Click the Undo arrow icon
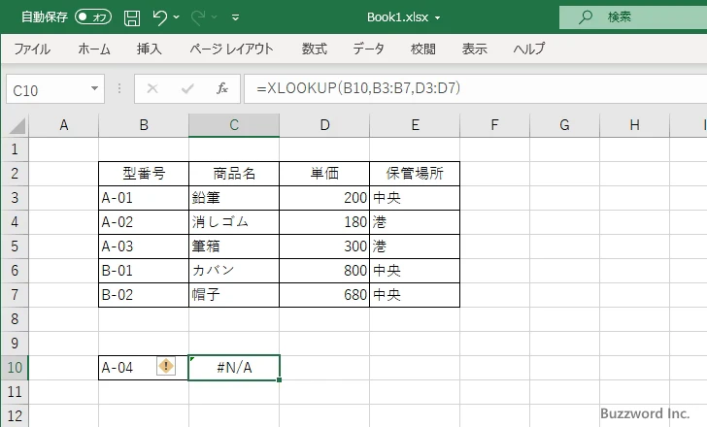The image size is (707, 427). coord(159,17)
